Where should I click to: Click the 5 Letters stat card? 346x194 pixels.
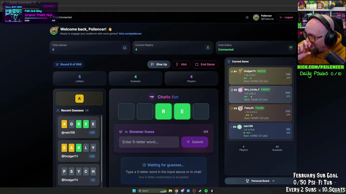[79, 79]
